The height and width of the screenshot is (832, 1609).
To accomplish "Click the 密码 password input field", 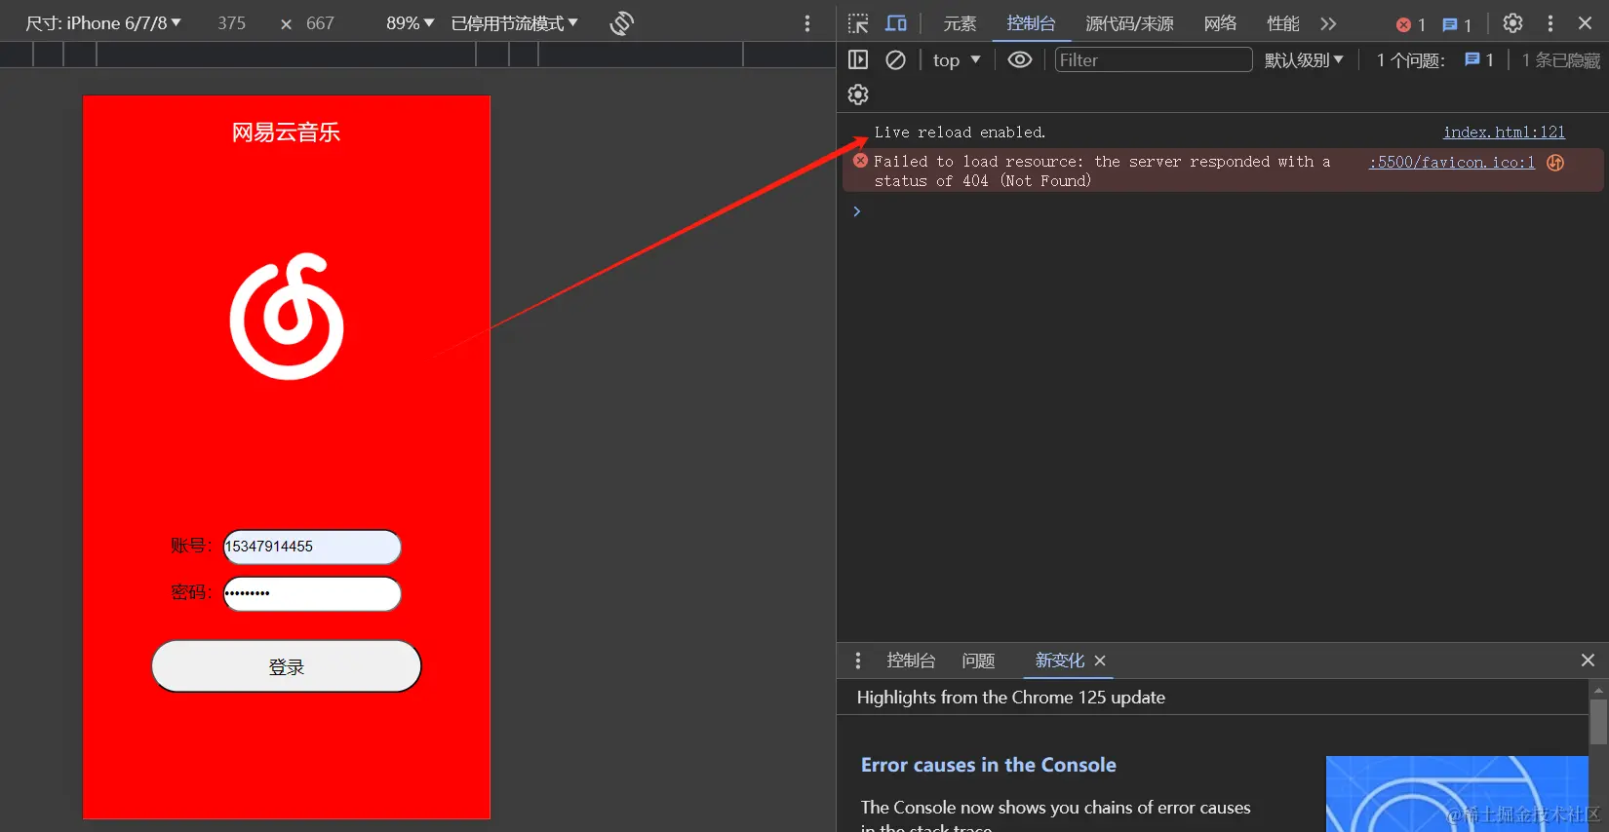I will [x=312, y=593].
